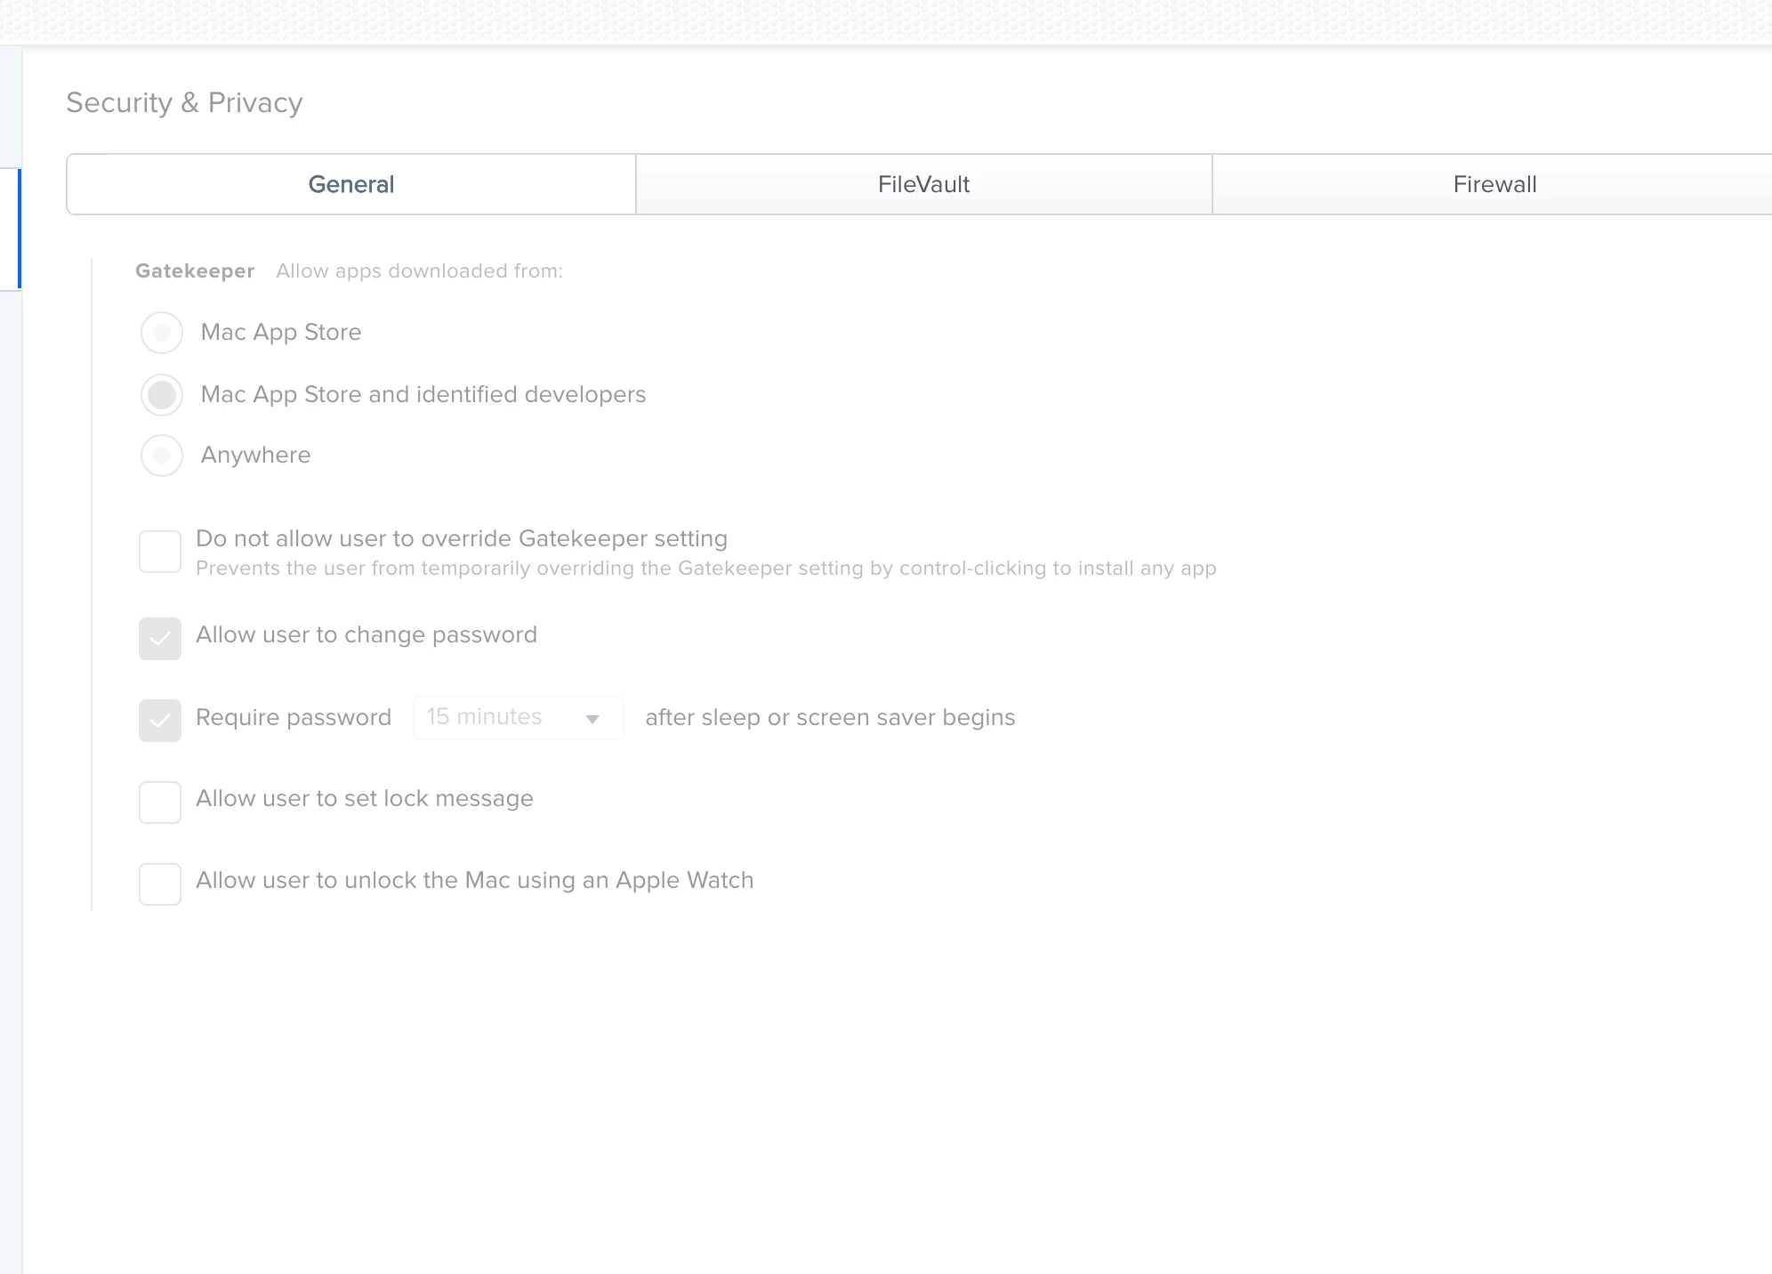Click the Gatekeeper override description text
Image resolution: width=1772 pixels, height=1274 pixels.
click(x=705, y=568)
